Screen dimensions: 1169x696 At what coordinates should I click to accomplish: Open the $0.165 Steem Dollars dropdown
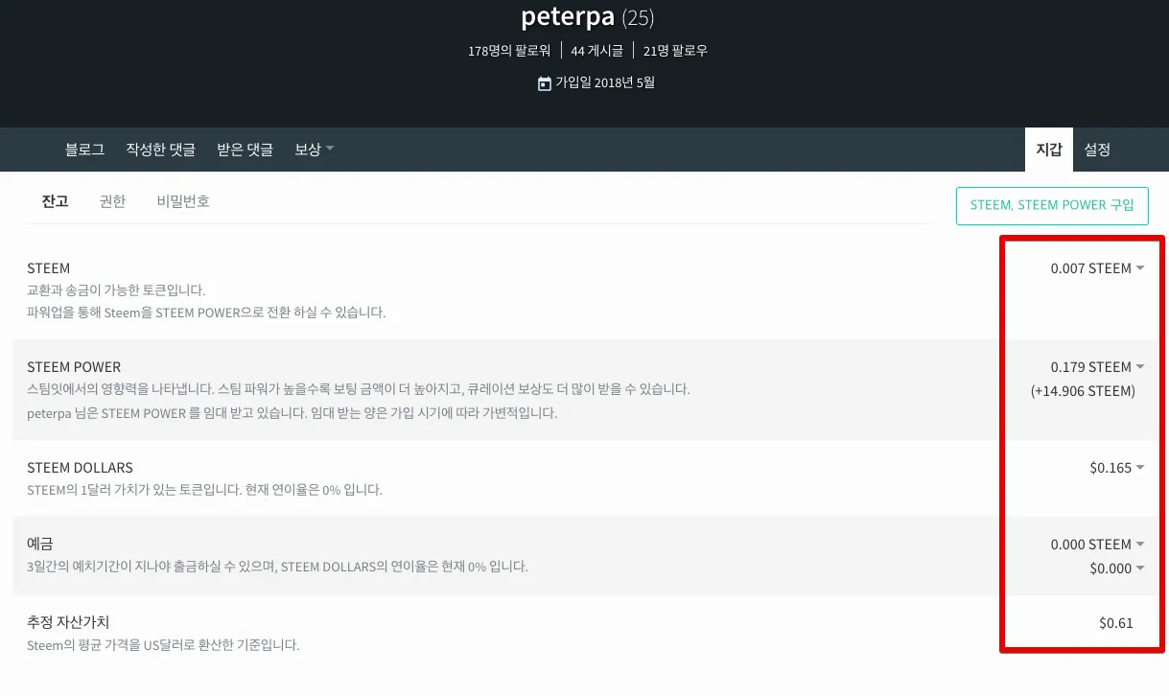pos(1116,468)
